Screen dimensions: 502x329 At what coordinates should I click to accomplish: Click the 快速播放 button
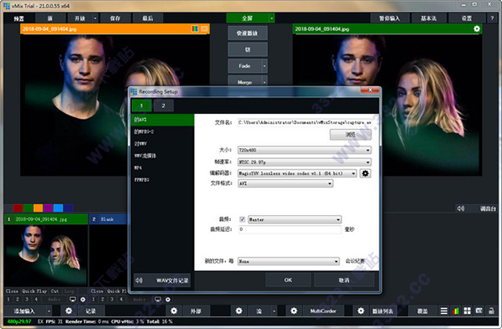248,33
